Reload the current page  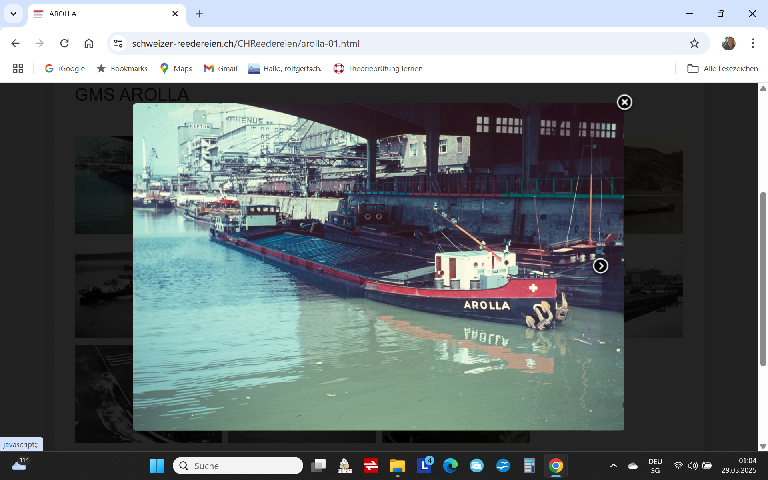point(64,43)
